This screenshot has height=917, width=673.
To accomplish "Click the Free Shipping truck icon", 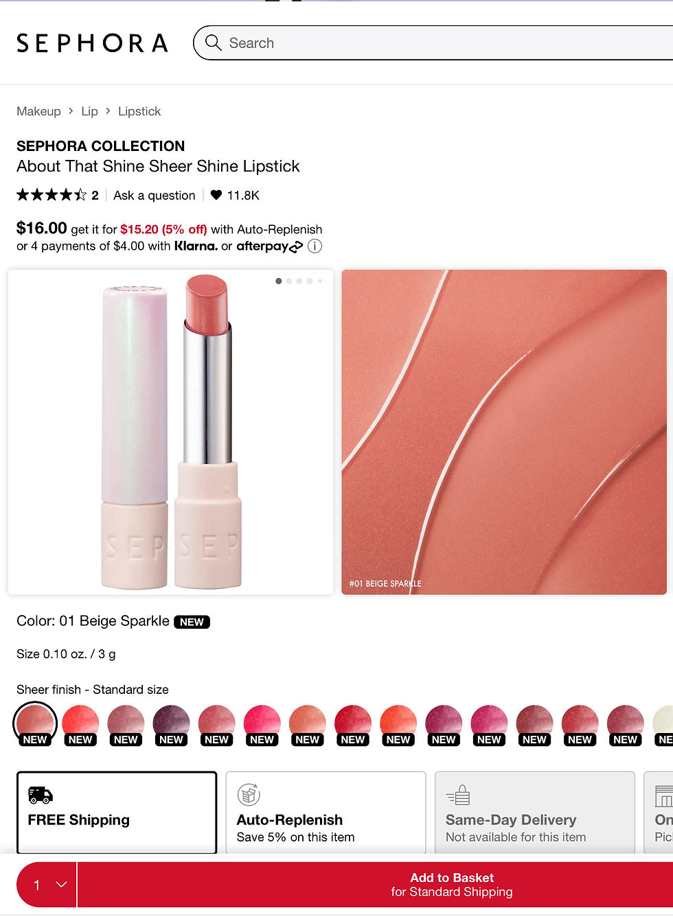I will tap(40, 795).
